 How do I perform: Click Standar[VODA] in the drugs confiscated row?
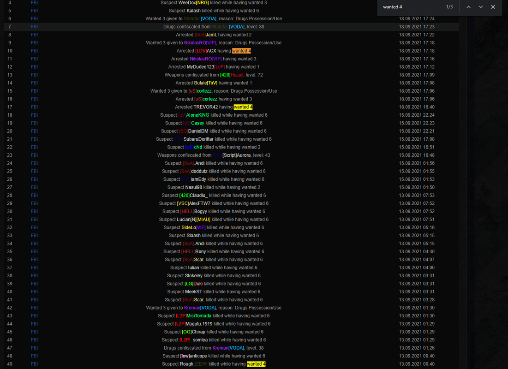[228, 27]
